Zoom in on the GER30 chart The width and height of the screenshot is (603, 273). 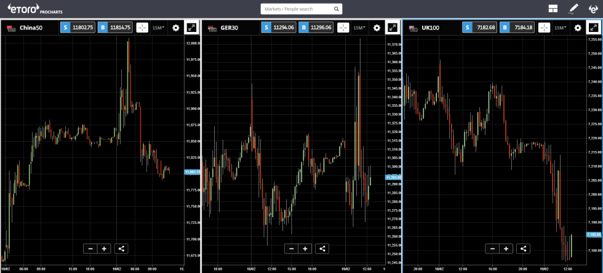coord(305,248)
